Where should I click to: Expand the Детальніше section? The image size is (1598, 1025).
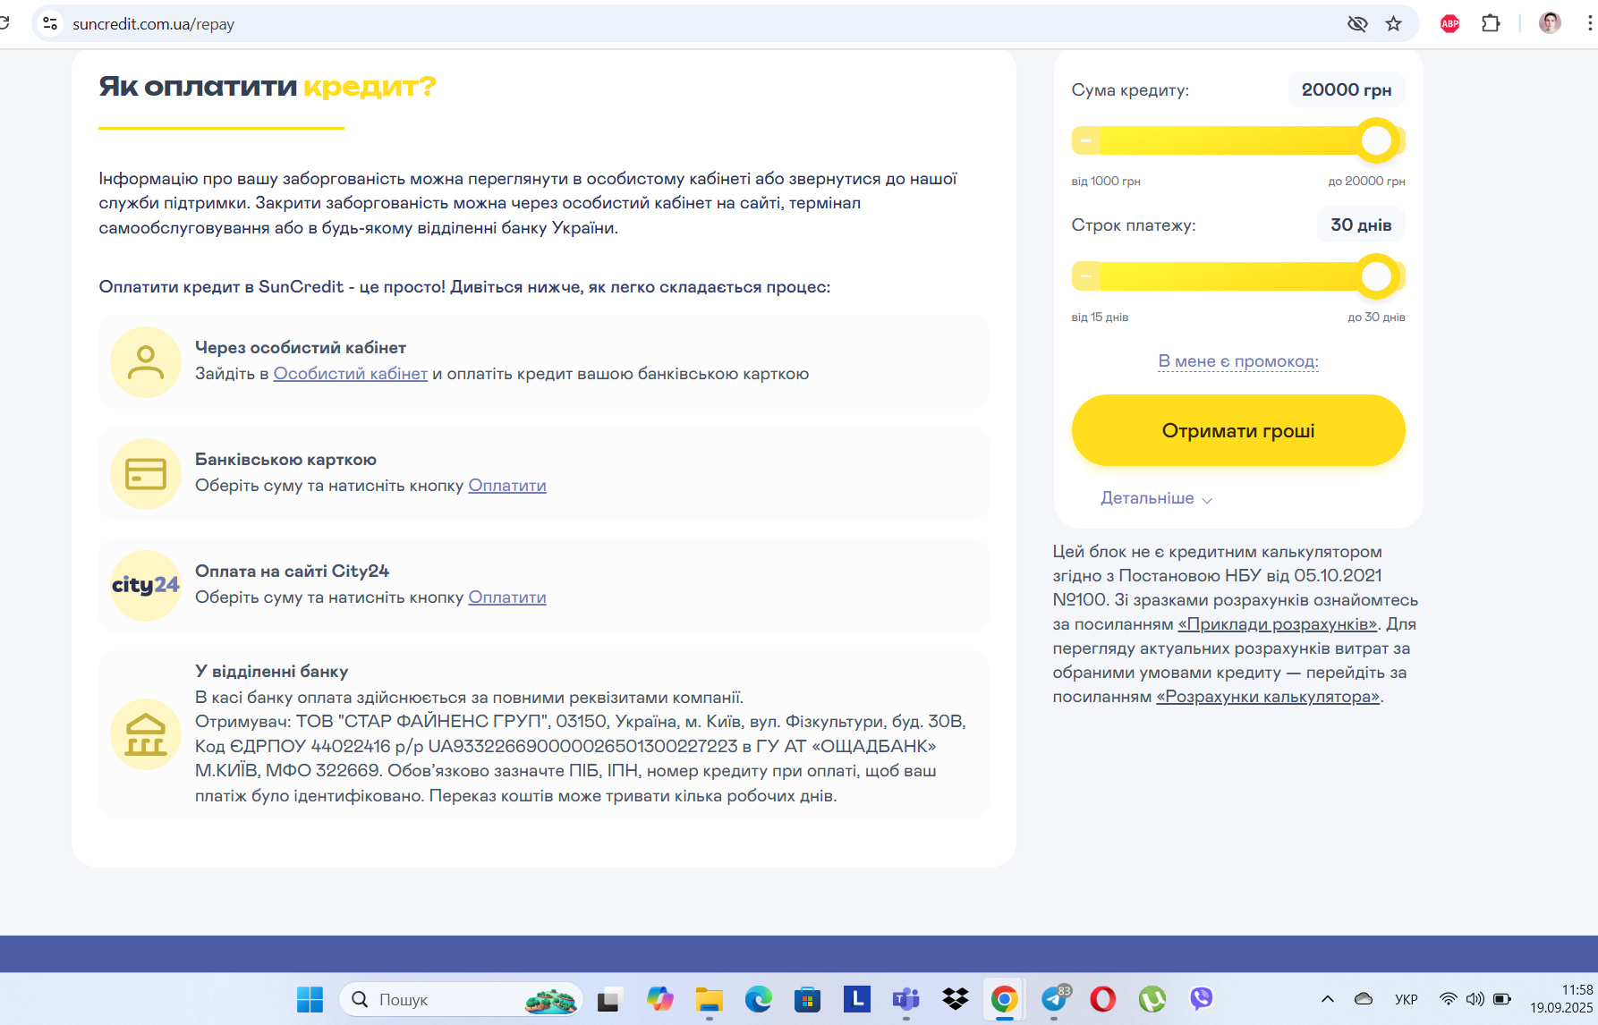click(1156, 498)
